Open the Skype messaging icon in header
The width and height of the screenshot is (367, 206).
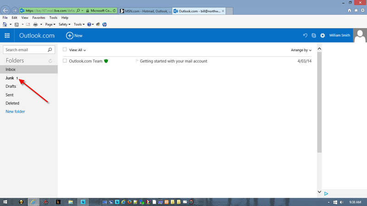(x=314, y=36)
